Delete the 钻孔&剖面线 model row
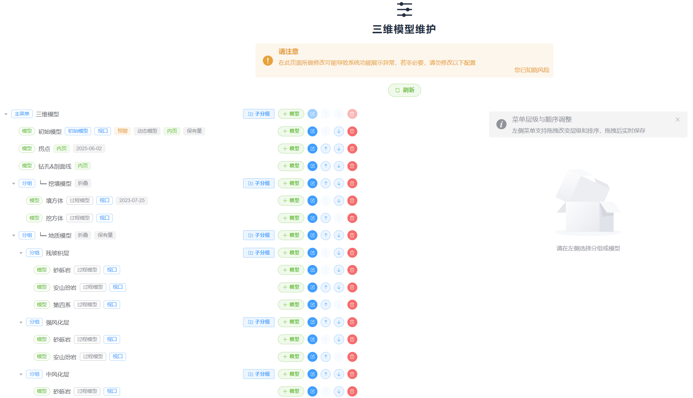The height and width of the screenshot is (398, 693). coord(352,166)
